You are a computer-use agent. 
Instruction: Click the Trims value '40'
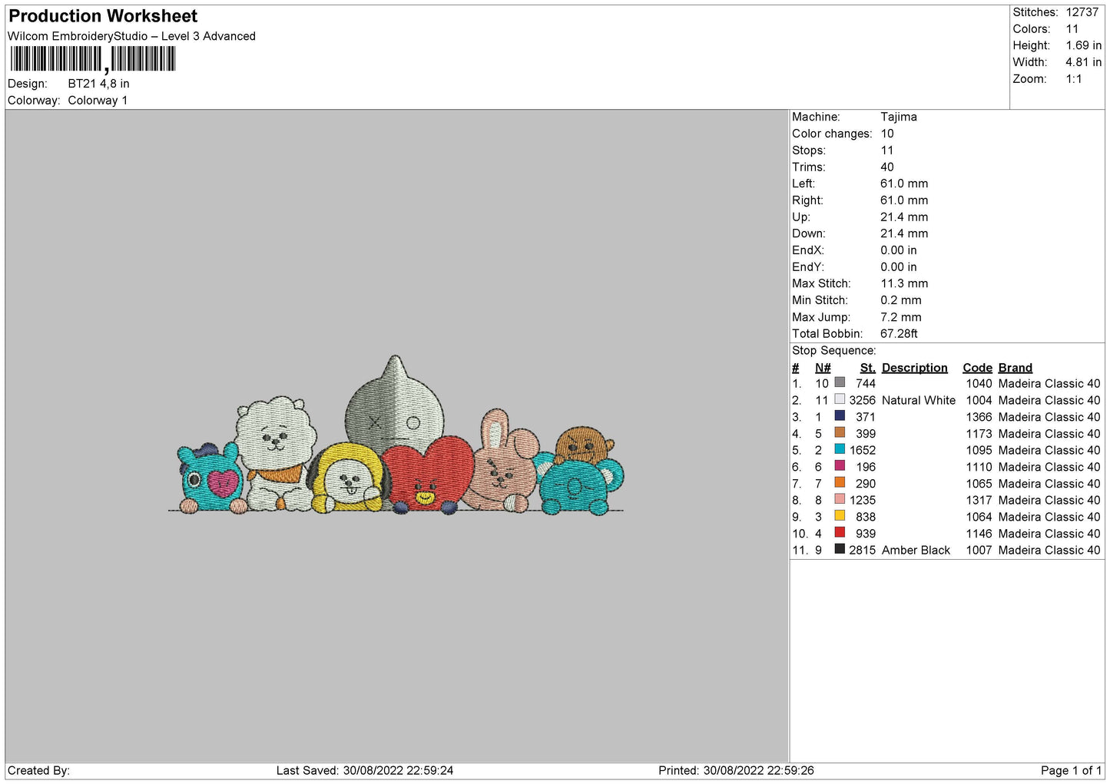[x=887, y=167]
